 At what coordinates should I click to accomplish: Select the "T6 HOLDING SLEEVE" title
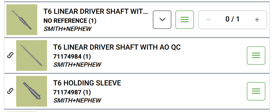pos(87,83)
